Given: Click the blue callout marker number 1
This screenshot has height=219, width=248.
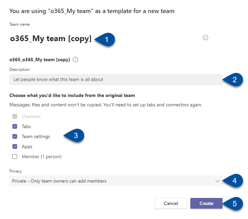Looking at the screenshot, I should point(105,39).
